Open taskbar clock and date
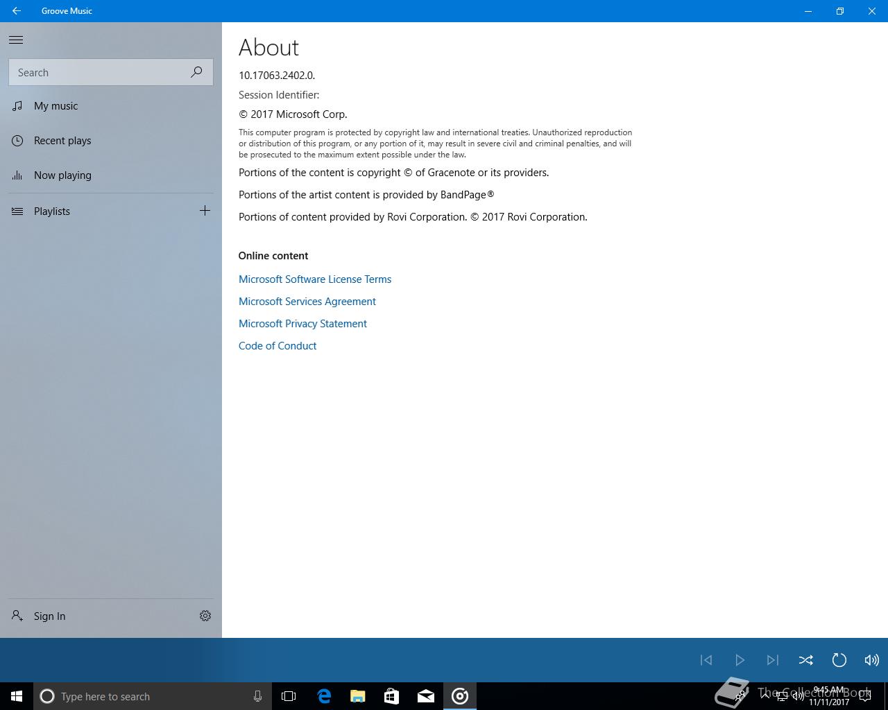This screenshot has height=710, width=888. click(x=829, y=696)
